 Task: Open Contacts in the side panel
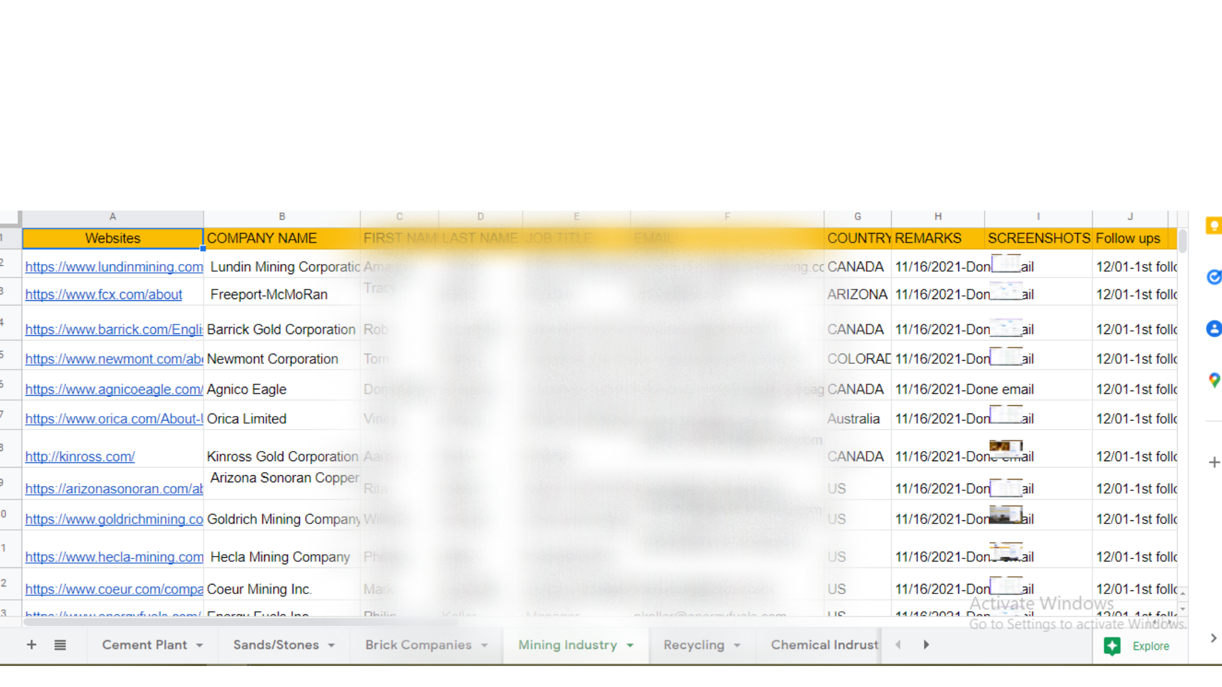coord(1214,329)
